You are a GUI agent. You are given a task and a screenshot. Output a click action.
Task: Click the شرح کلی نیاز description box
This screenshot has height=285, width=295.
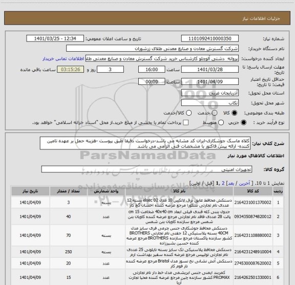tap(145, 143)
